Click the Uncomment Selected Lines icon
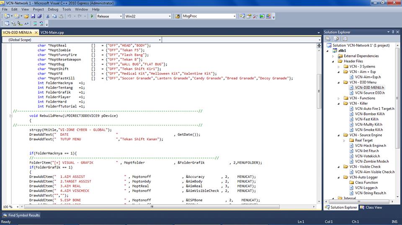This screenshot has width=402, height=225. coord(41,23)
